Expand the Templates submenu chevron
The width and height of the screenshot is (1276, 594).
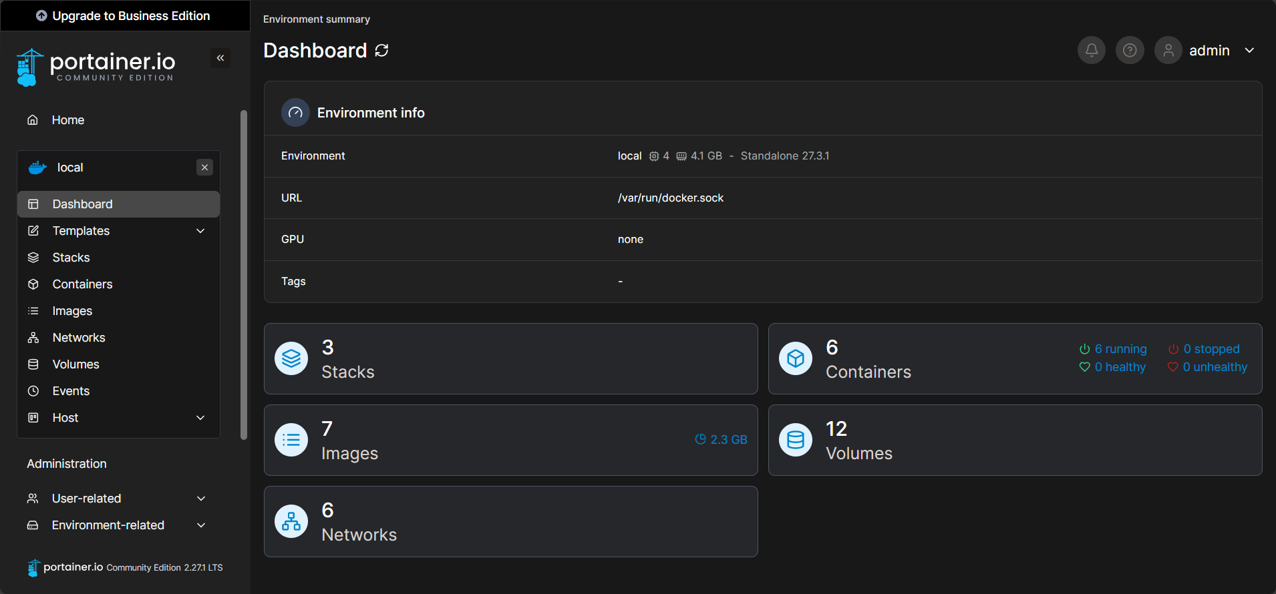(200, 231)
